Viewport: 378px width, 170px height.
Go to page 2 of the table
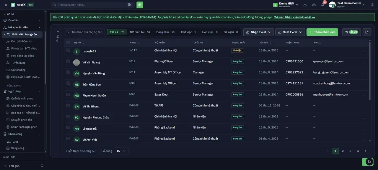click(343, 151)
